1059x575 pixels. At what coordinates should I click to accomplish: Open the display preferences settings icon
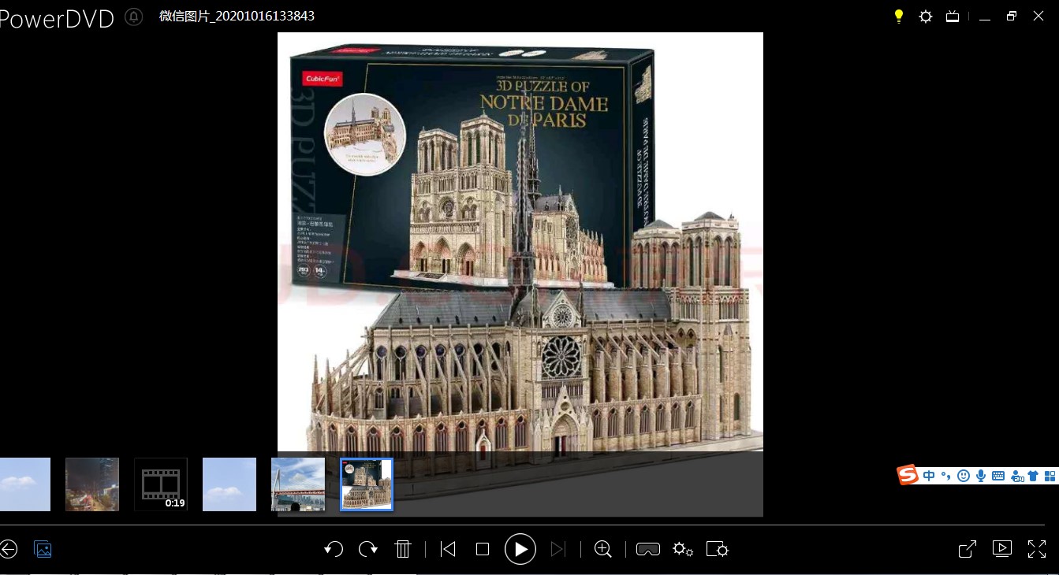coord(718,549)
